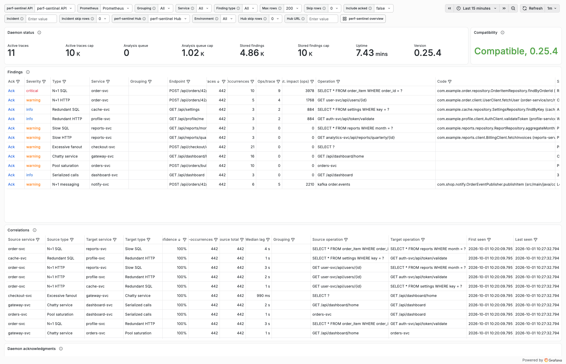Click the Correlations panel info icon
Screen dimensions: 566x364
click(35, 230)
